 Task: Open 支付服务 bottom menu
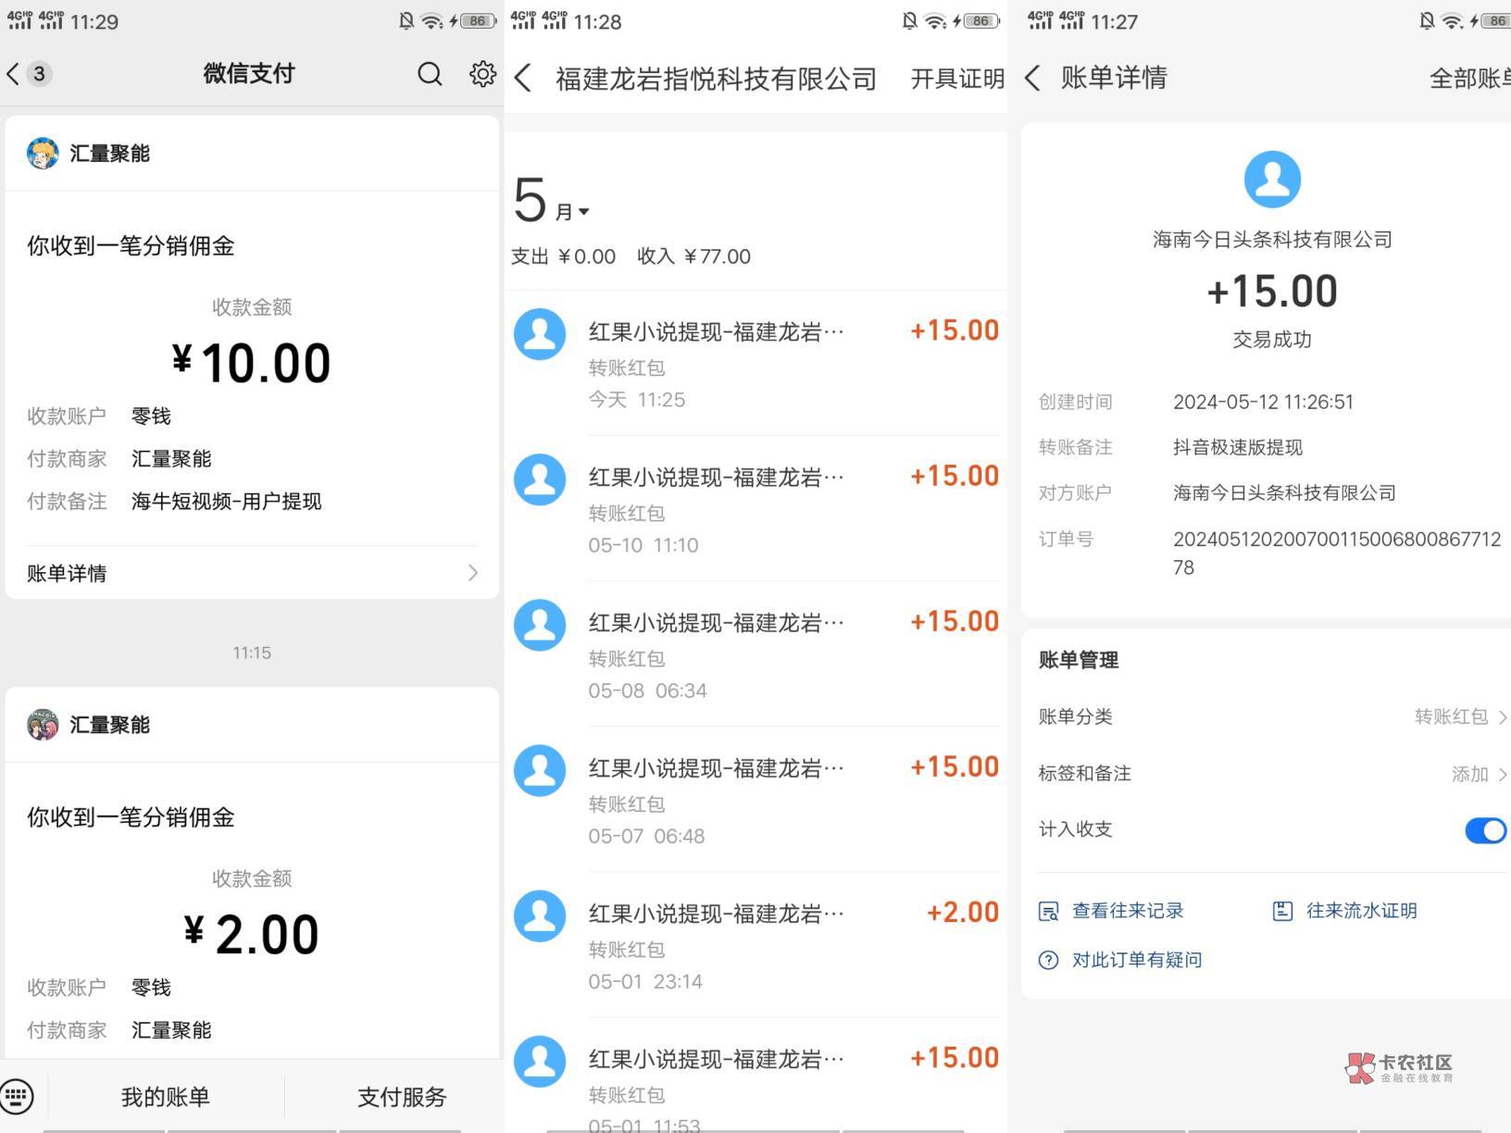point(402,1097)
